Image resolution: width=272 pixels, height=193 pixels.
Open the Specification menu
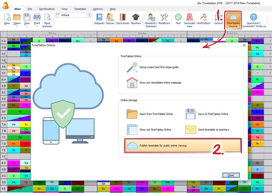click(47, 9)
